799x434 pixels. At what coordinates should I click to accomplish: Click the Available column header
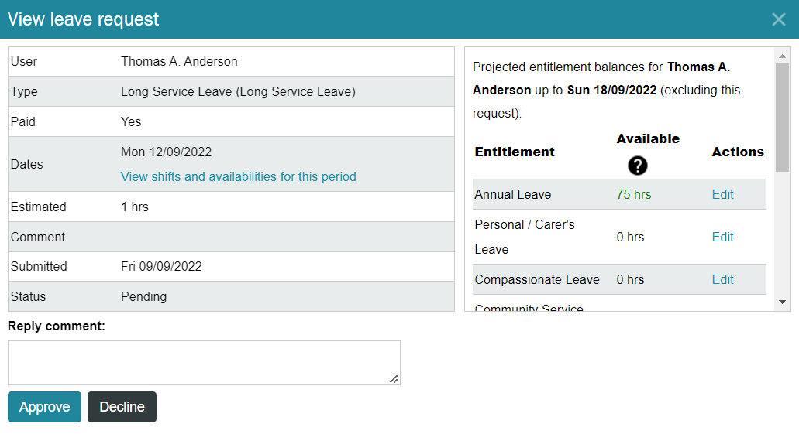pyautogui.click(x=648, y=139)
